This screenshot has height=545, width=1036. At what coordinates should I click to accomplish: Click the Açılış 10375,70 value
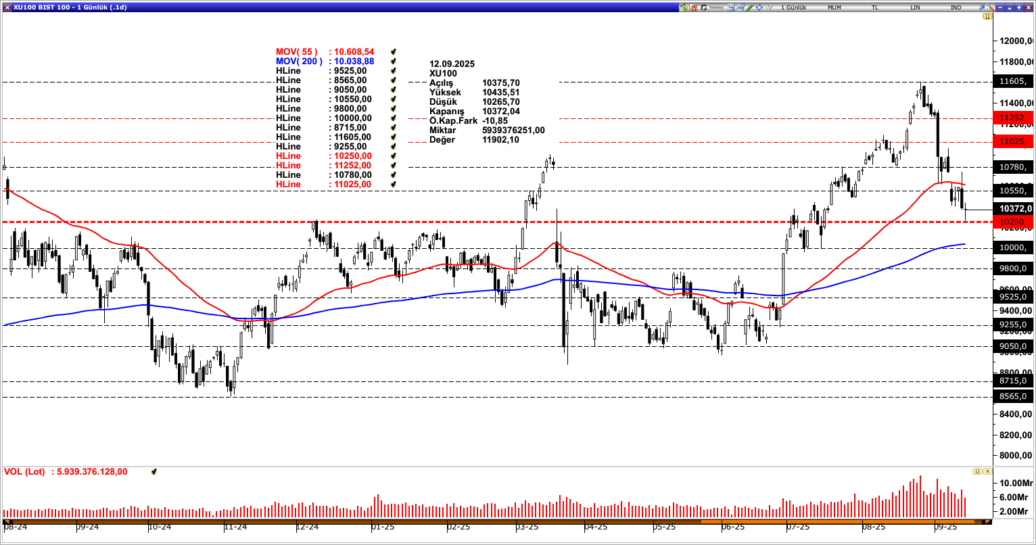point(501,83)
